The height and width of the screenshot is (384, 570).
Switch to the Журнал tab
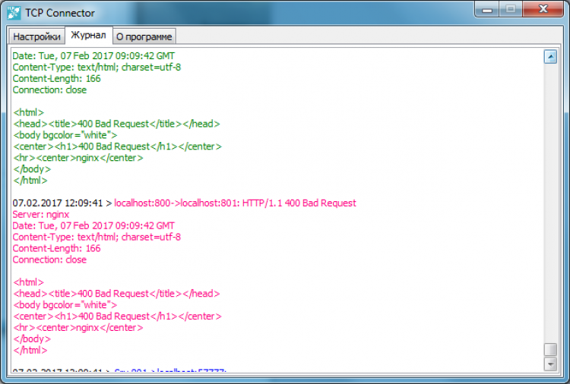pos(88,35)
